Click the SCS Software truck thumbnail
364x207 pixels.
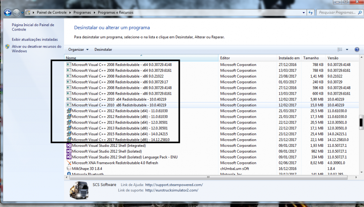(x=79, y=190)
